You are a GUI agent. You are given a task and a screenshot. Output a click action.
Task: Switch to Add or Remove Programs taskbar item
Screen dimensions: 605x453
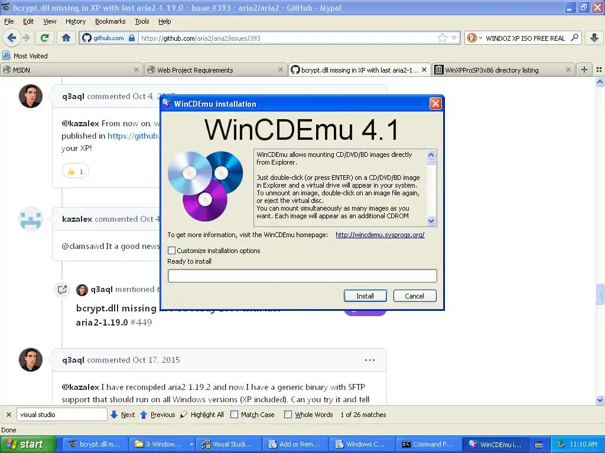(295, 444)
